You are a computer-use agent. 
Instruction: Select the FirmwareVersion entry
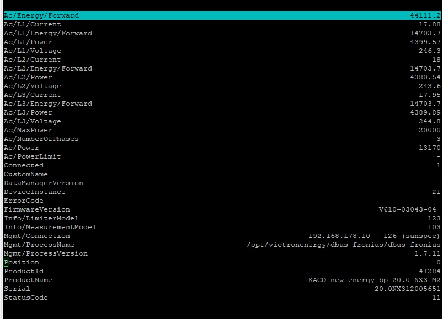coord(222,209)
